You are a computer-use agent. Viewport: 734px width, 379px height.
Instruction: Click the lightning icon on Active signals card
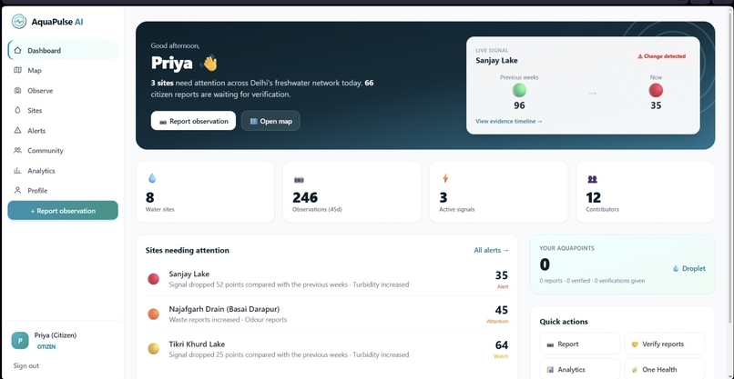coord(445,178)
